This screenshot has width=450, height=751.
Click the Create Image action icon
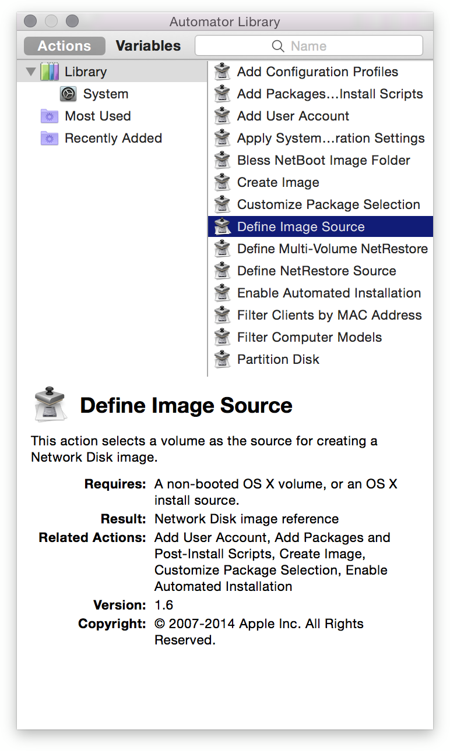point(222,183)
